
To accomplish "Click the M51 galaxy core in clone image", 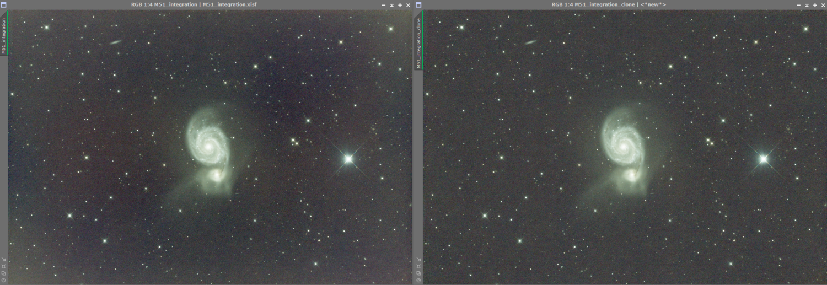I will pyautogui.click(x=624, y=147).
